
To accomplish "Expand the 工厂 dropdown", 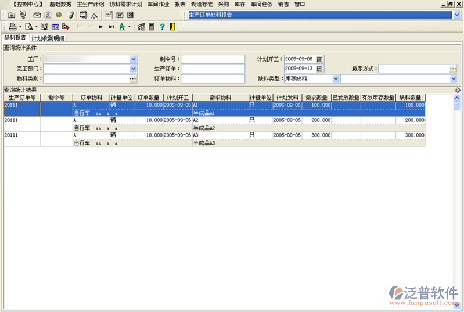I will click(x=134, y=59).
